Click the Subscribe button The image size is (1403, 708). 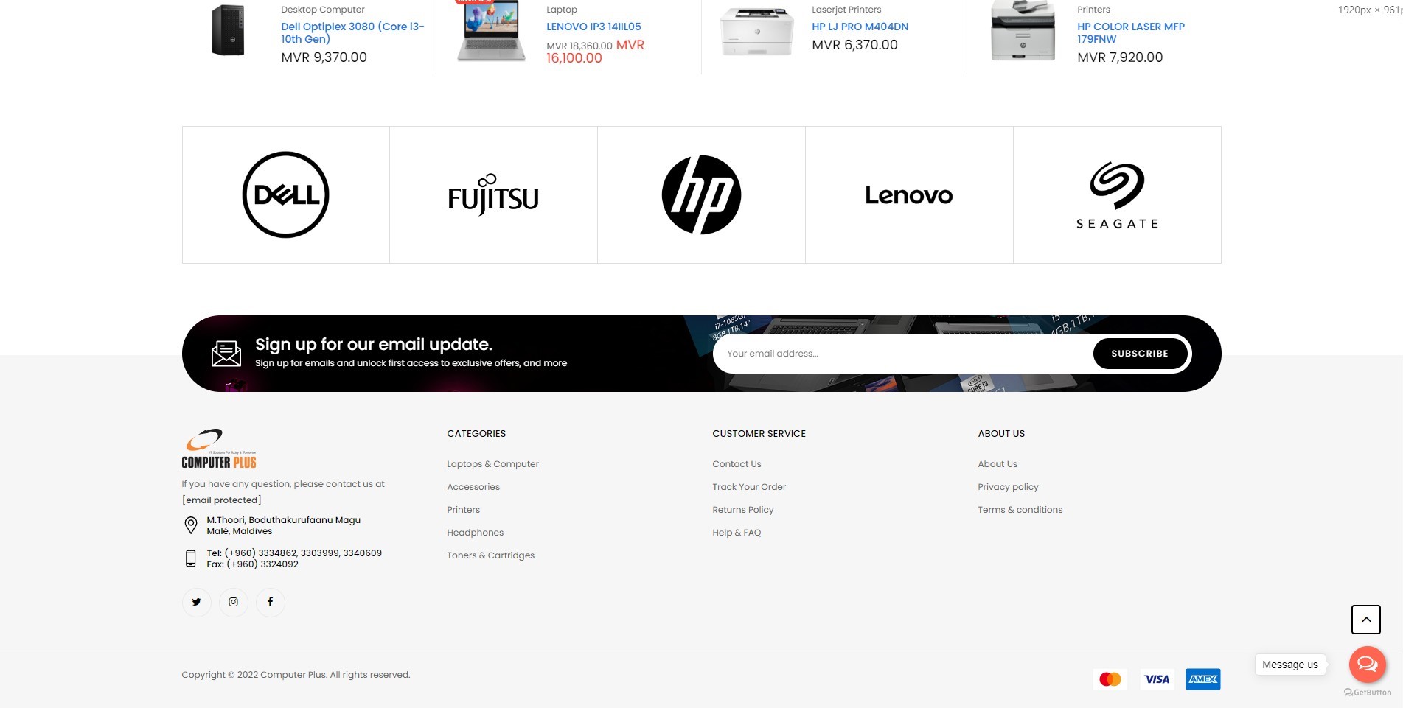point(1140,354)
